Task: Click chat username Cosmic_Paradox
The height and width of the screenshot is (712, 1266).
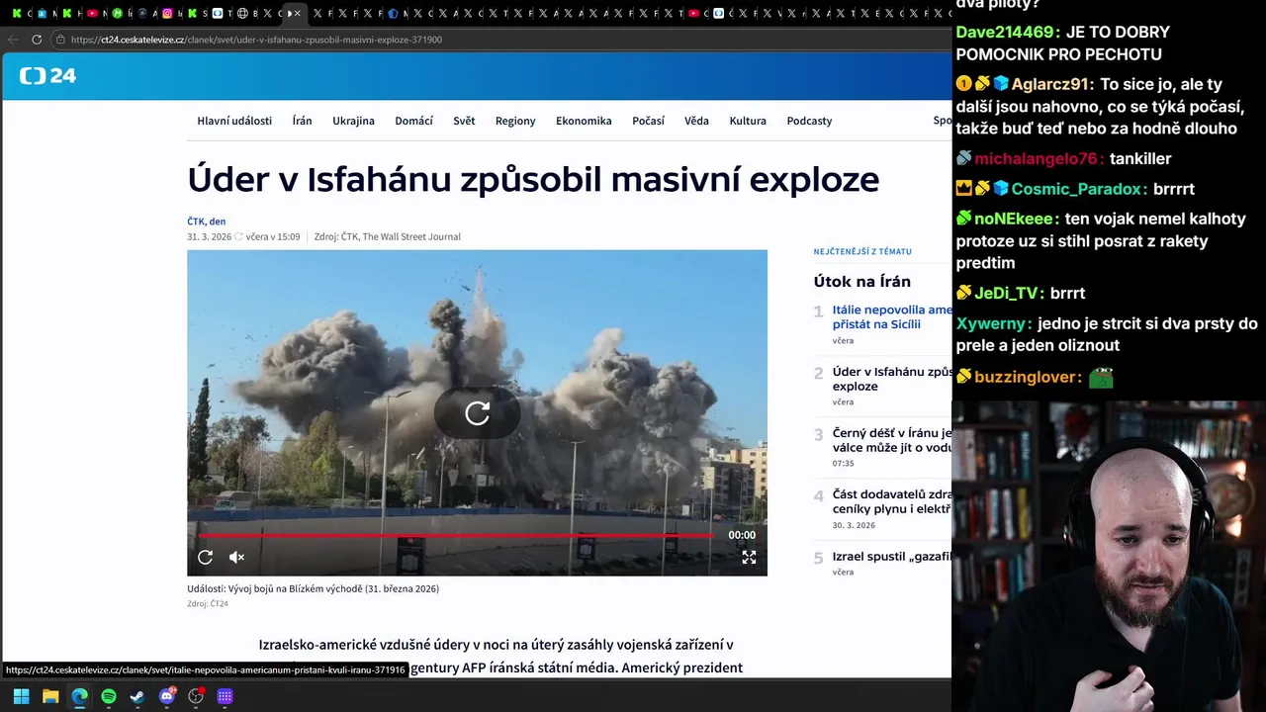Action: (x=1078, y=189)
